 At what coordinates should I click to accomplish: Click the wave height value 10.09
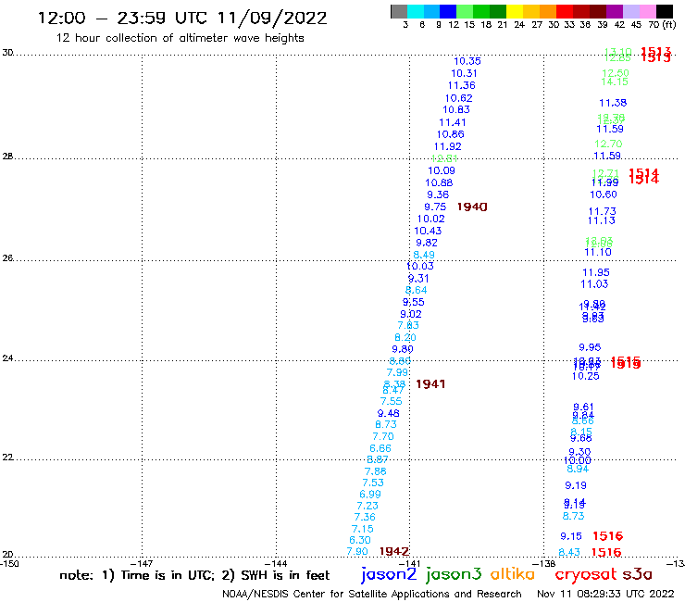click(442, 170)
